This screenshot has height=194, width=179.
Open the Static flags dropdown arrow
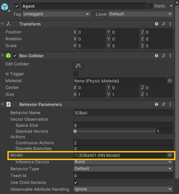pos(171,6)
